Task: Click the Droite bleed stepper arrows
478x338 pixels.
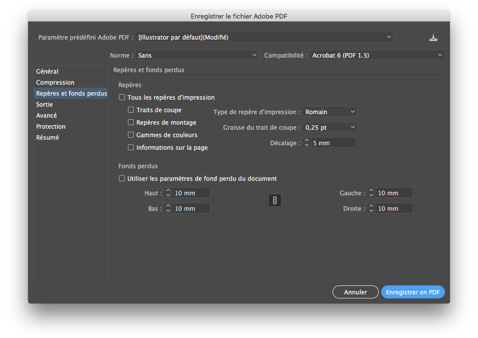Action: click(x=371, y=208)
